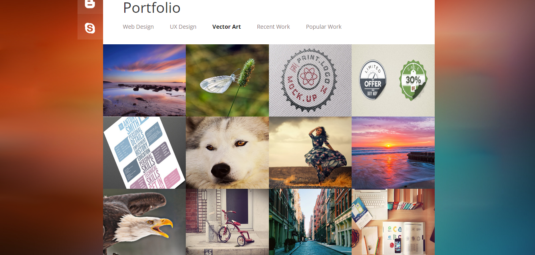Open the Print Logo Mock-Up image

point(310,80)
